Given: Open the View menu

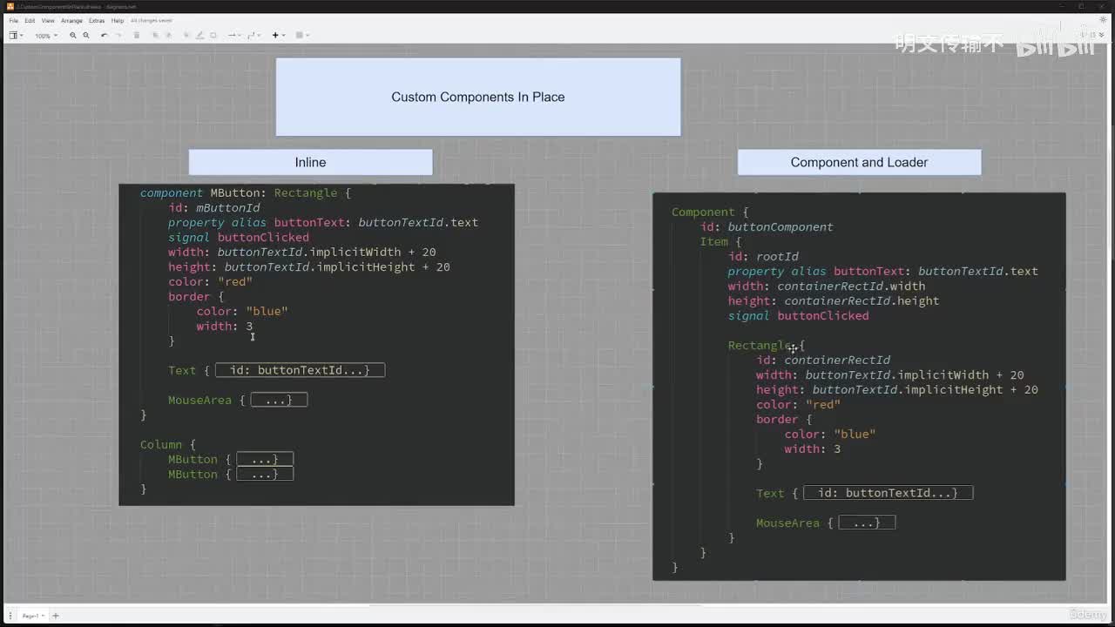Looking at the screenshot, I should [47, 20].
